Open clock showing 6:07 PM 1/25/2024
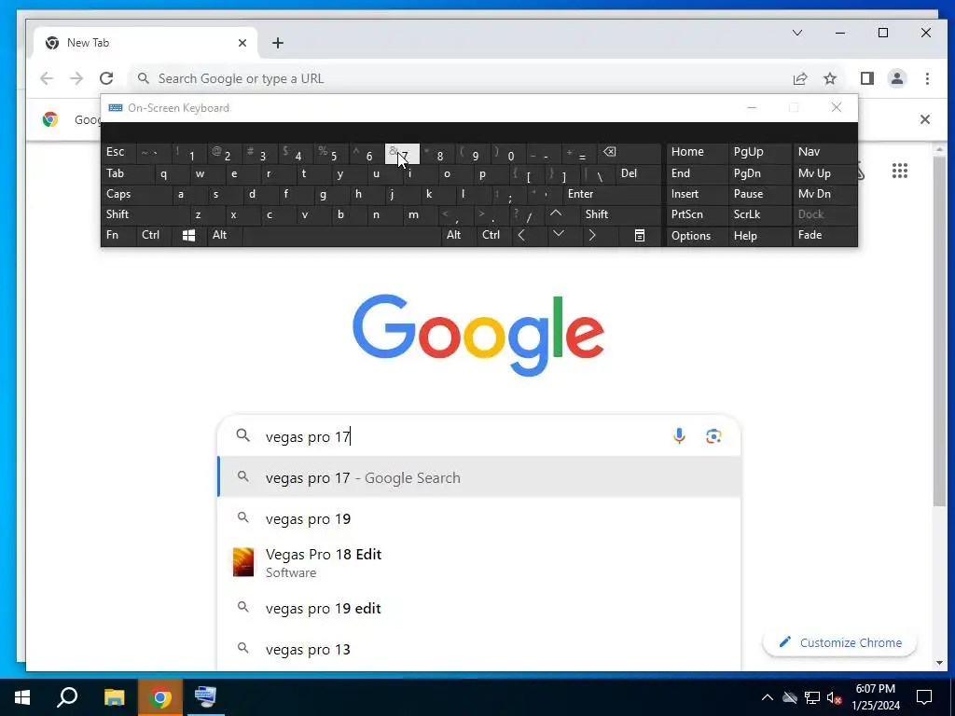Image resolution: width=955 pixels, height=716 pixels. (875, 697)
